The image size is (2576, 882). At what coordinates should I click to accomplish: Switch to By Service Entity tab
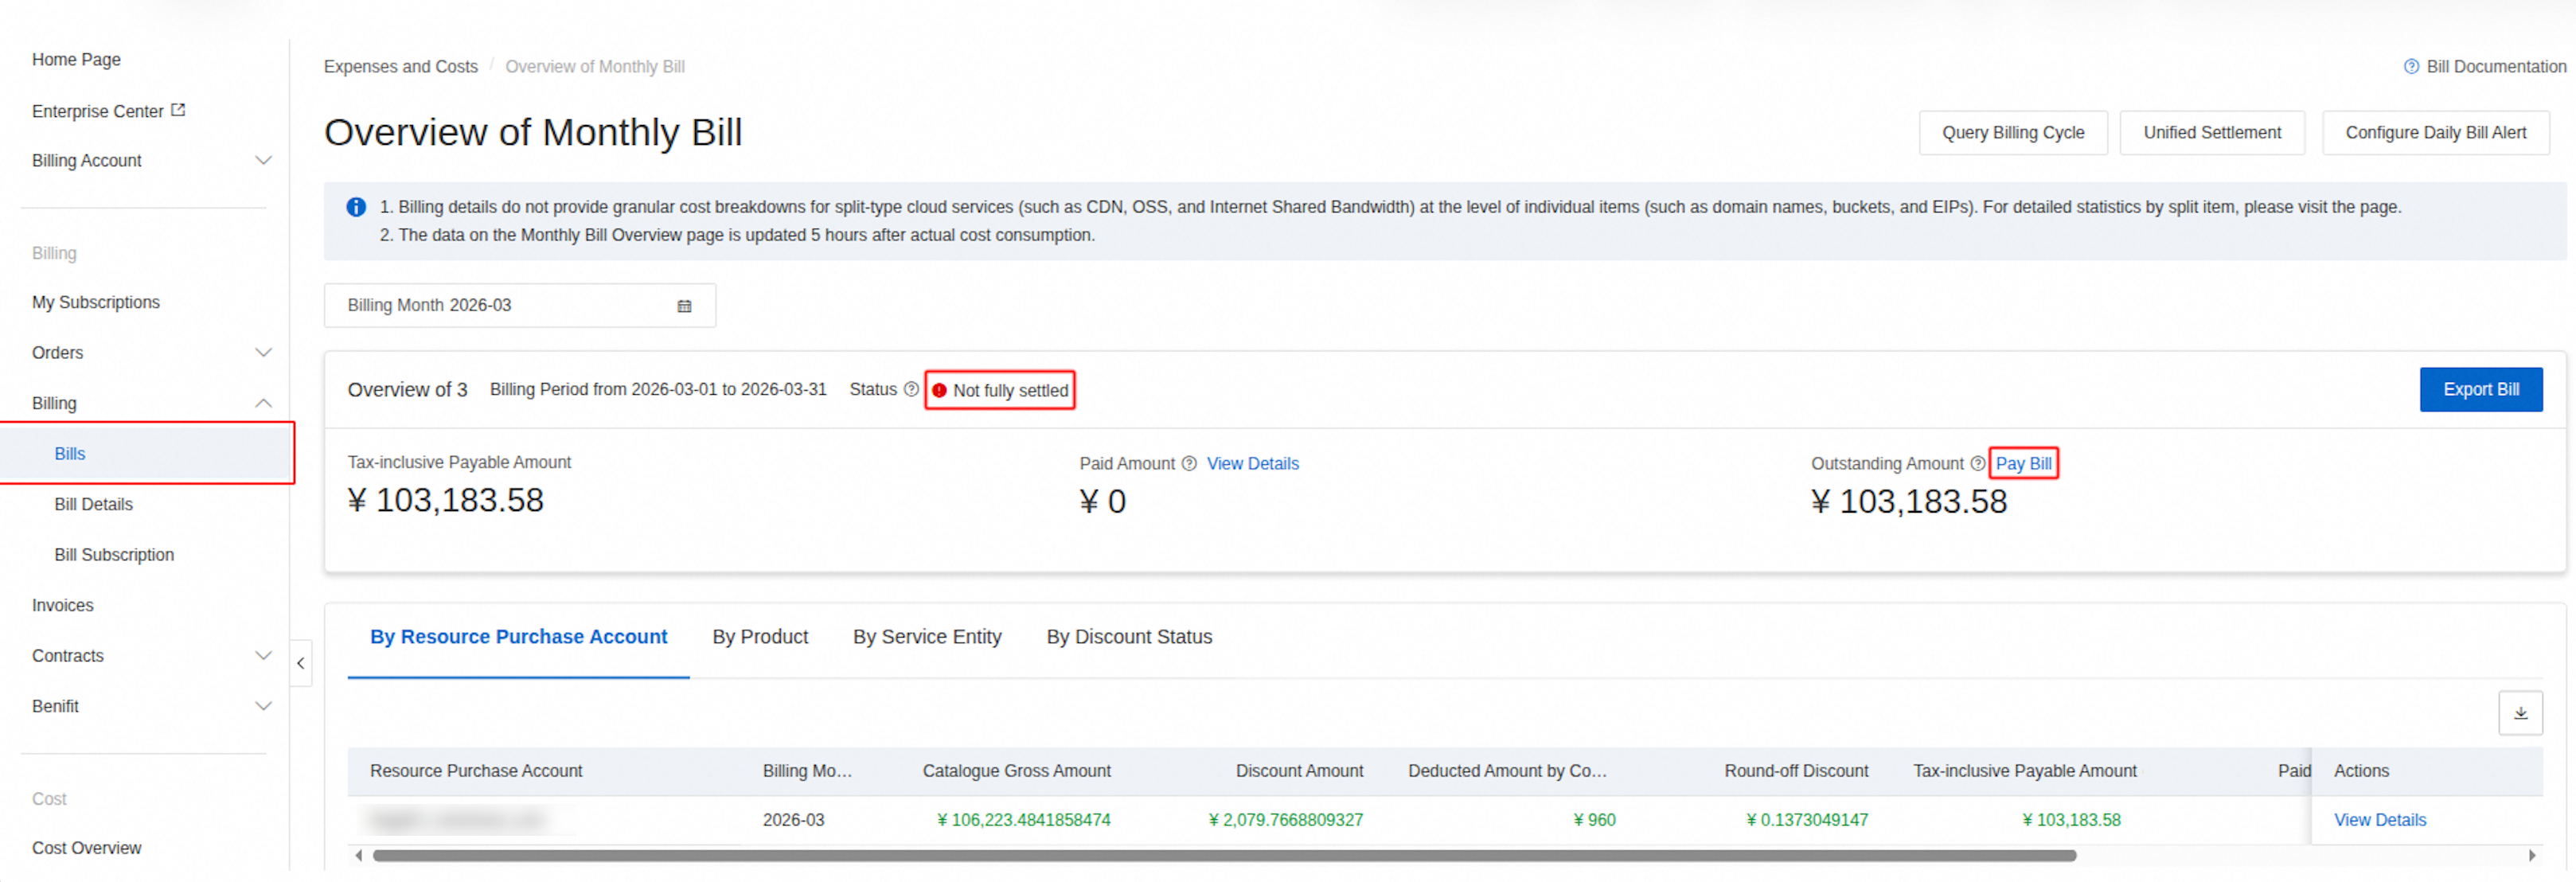pos(927,637)
